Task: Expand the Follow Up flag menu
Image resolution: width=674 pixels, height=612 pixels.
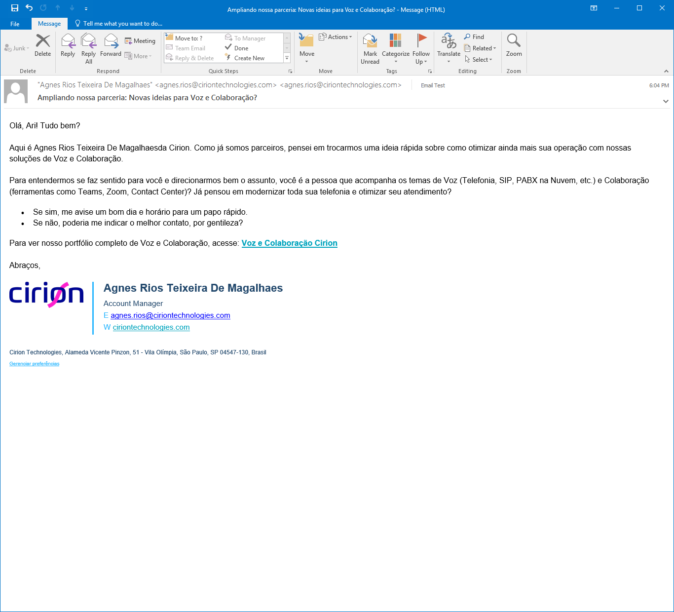Action: click(421, 48)
